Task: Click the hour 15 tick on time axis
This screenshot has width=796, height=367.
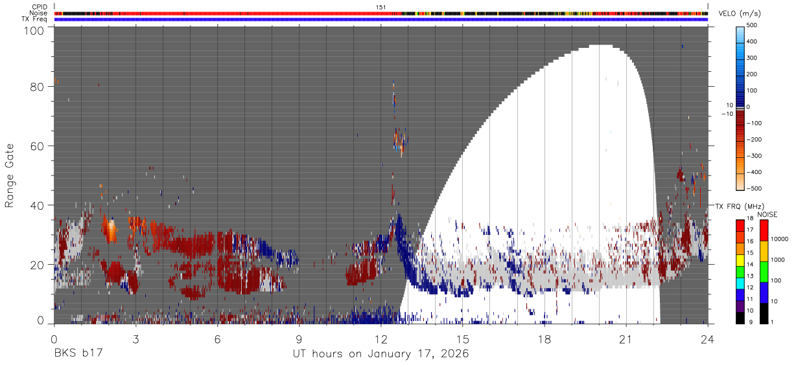Action: (463, 339)
